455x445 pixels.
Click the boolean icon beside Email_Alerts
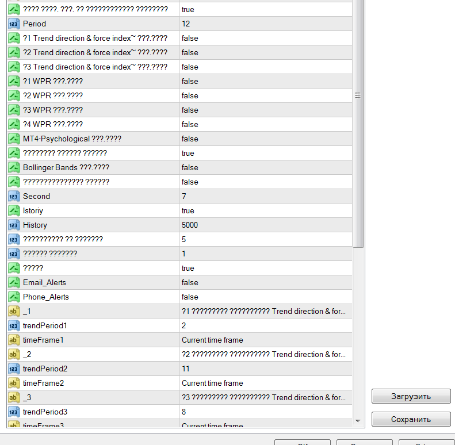click(x=14, y=282)
